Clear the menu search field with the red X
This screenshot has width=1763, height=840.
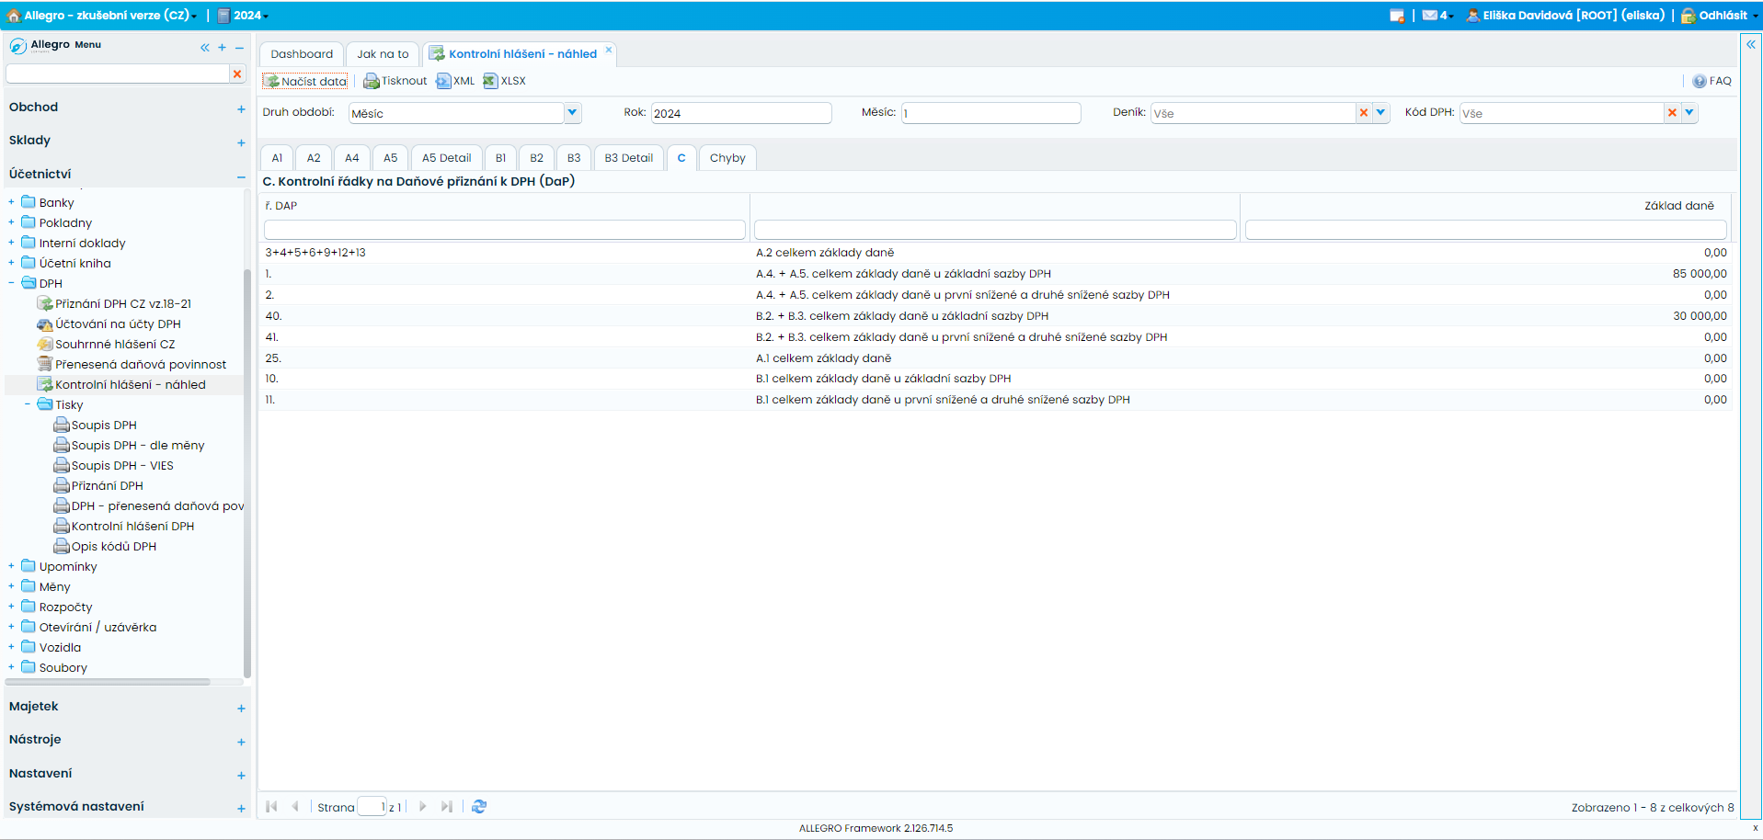click(x=237, y=74)
